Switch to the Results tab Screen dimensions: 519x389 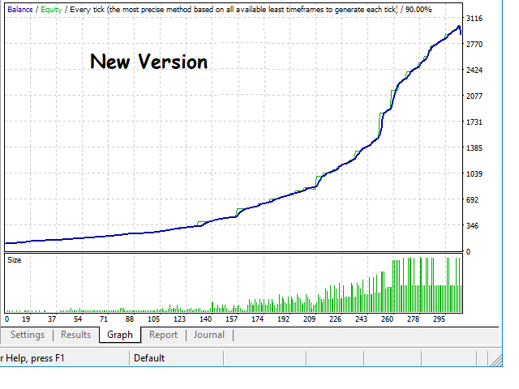(x=75, y=335)
